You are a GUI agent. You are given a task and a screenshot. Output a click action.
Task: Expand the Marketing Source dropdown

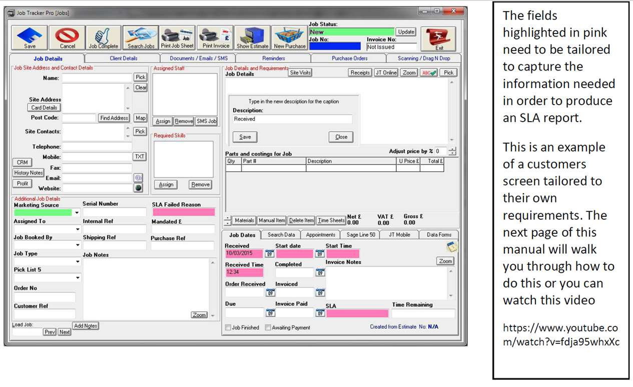(x=77, y=213)
